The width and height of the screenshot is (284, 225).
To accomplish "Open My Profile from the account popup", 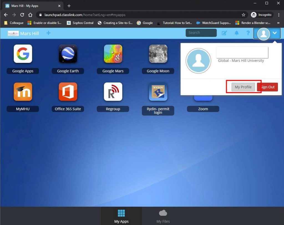I will (243, 87).
